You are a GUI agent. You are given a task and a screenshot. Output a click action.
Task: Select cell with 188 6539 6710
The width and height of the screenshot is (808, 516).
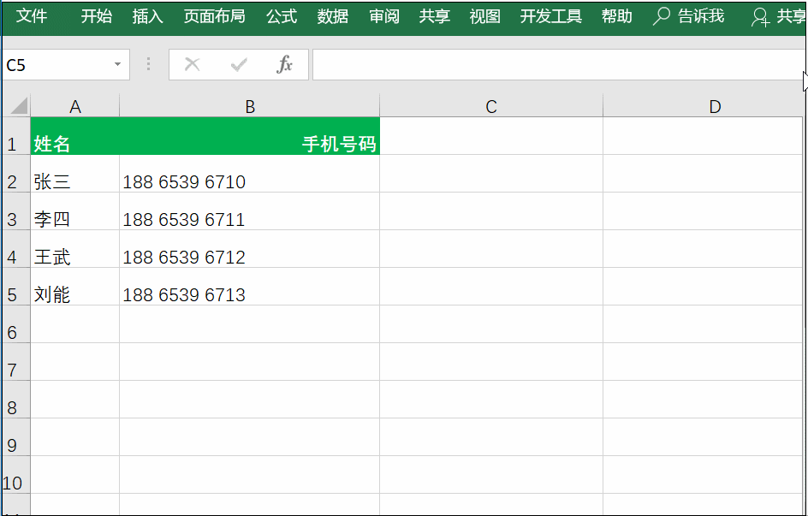tap(250, 174)
